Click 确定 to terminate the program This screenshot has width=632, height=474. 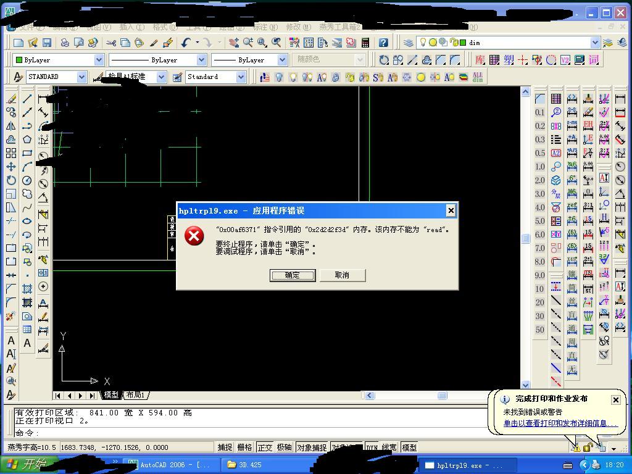(x=293, y=275)
